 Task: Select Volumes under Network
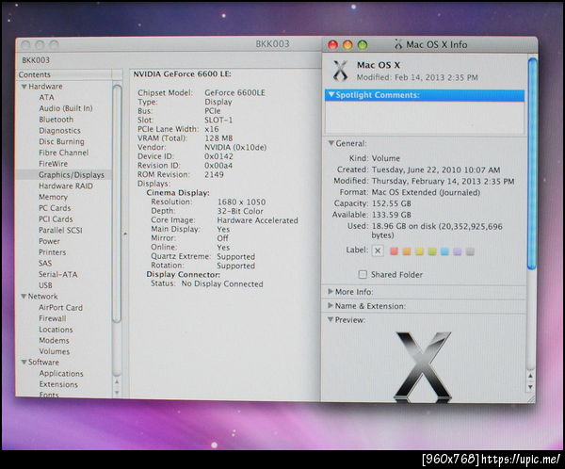(x=54, y=351)
